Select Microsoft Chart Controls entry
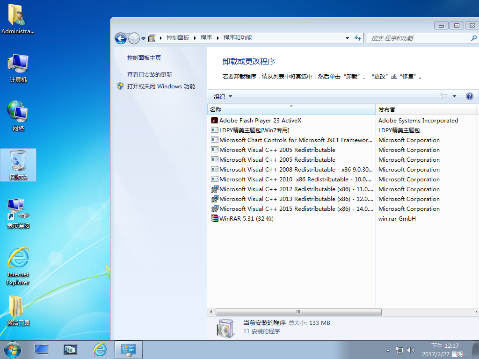This screenshot has width=479, height=359. 296,140
